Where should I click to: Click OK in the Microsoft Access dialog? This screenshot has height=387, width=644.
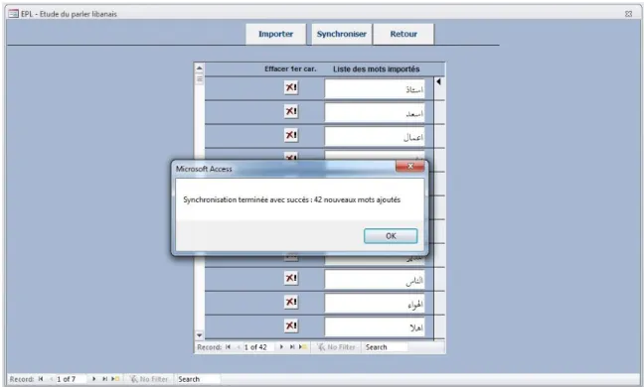391,236
